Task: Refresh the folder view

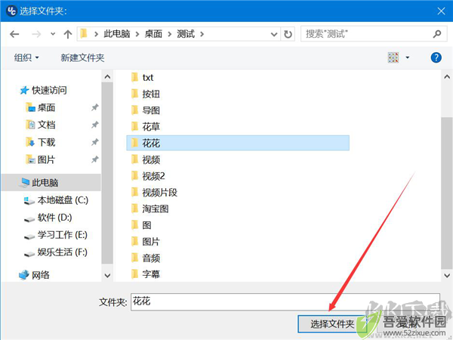Action: tap(288, 35)
